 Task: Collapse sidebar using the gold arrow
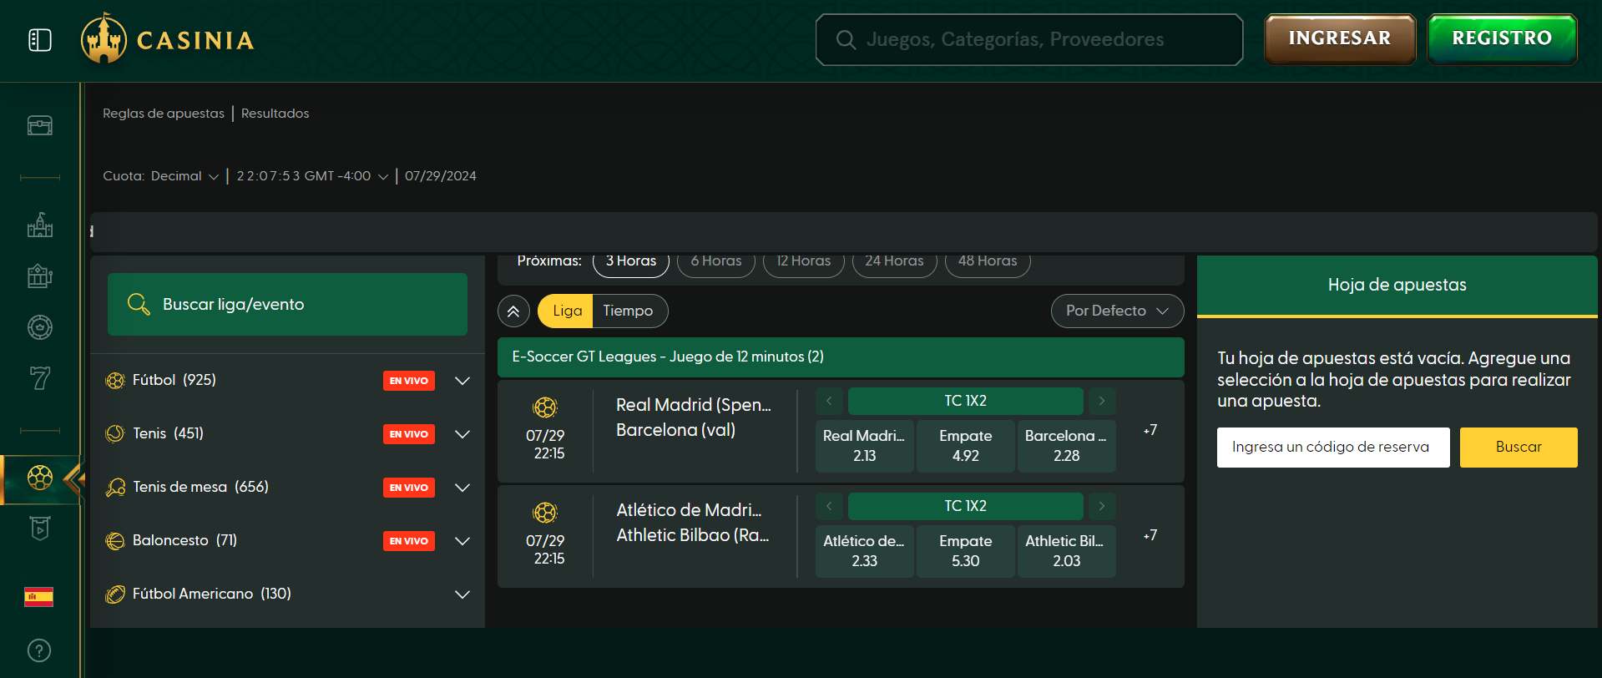[x=74, y=479]
